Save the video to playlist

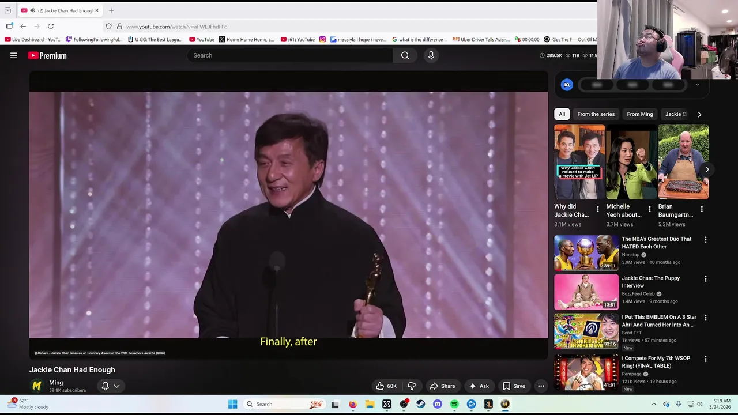point(514,386)
